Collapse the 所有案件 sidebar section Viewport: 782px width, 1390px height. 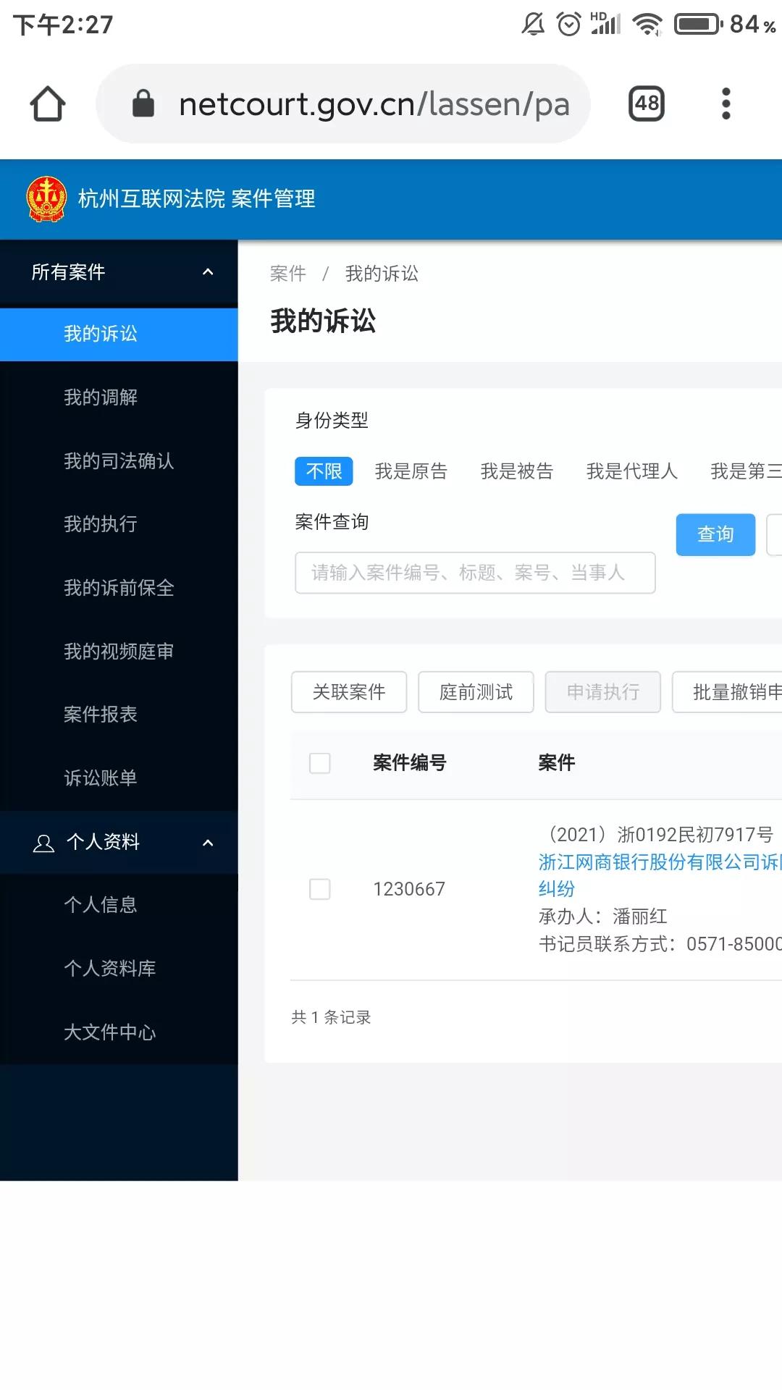pyautogui.click(x=208, y=272)
